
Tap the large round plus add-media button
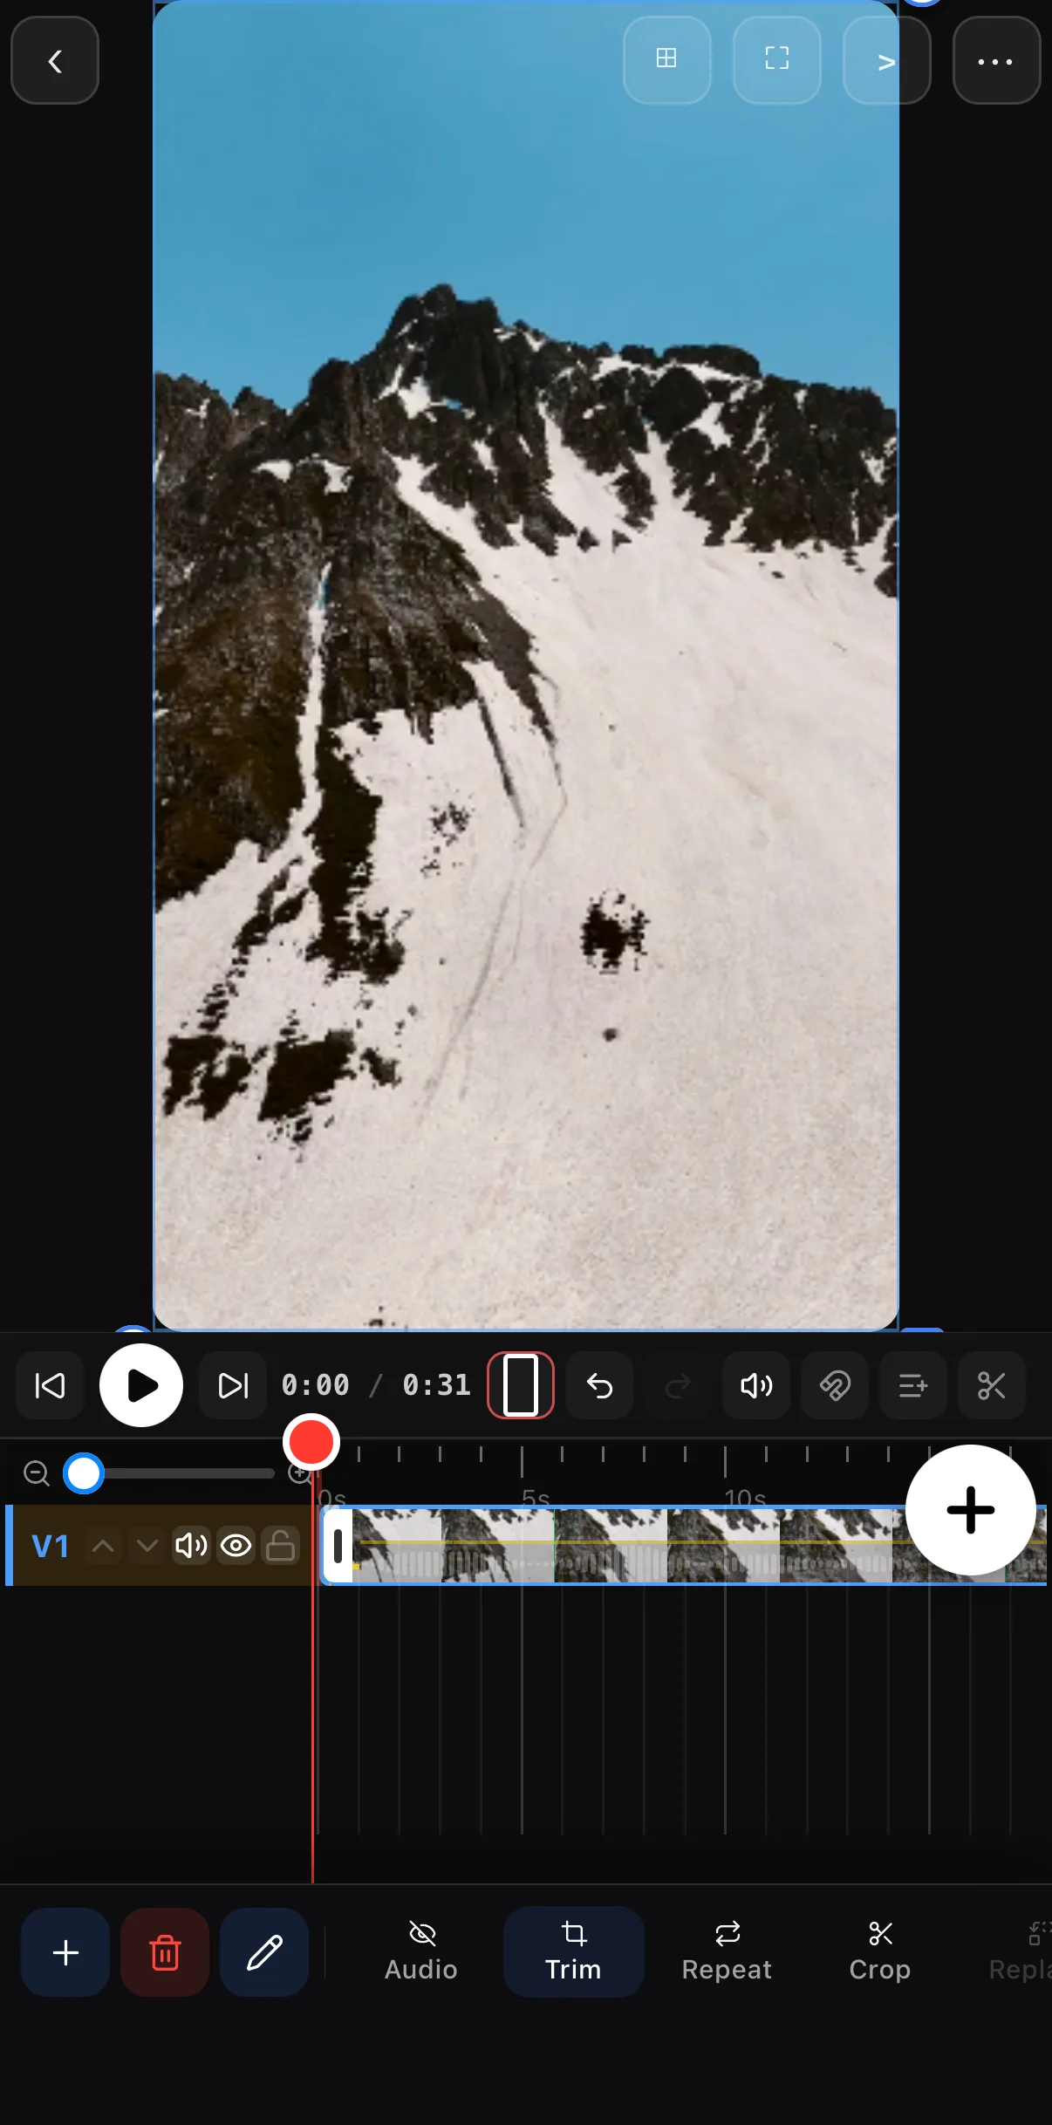pyautogui.click(x=971, y=1510)
